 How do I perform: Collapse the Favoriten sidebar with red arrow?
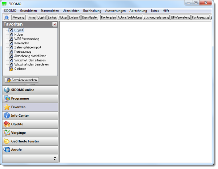click(x=54, y=24)
